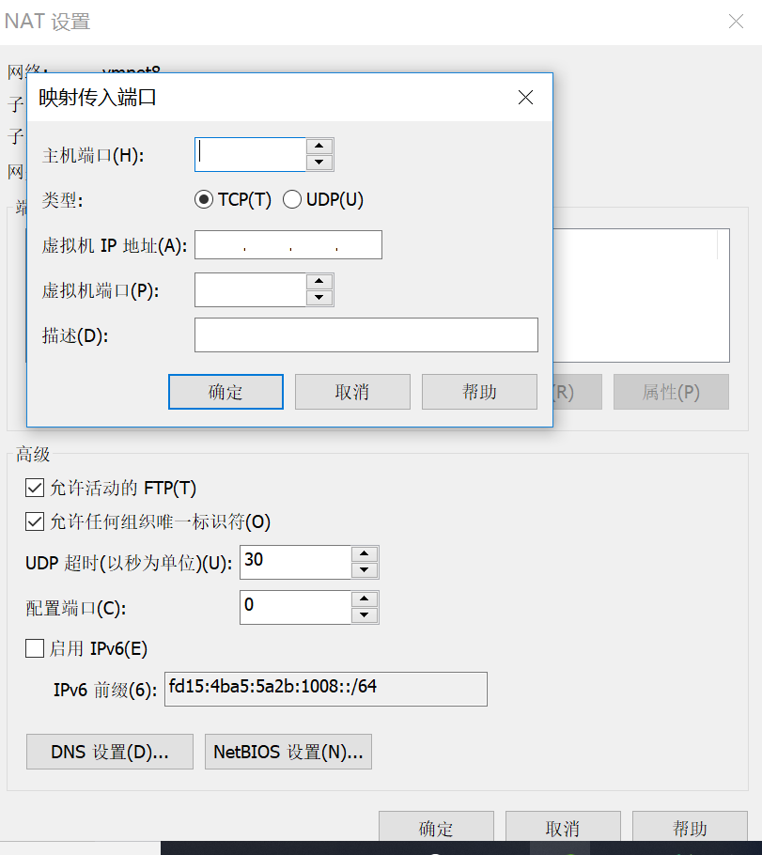Decrease the 配置端口 value
762x855 pixels.
click(365, 615)
